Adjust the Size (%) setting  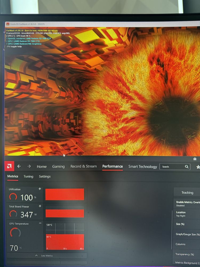187,224
